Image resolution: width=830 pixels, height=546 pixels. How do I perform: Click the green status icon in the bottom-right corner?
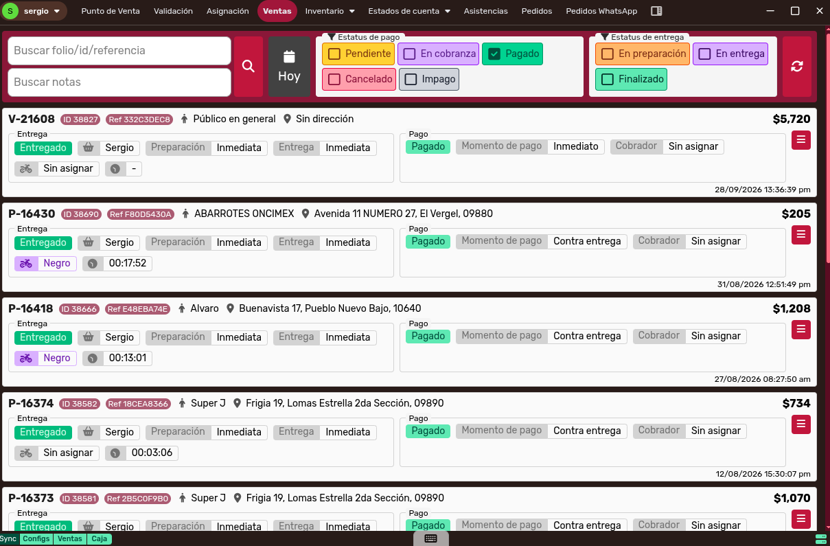[x=820, y=538]
